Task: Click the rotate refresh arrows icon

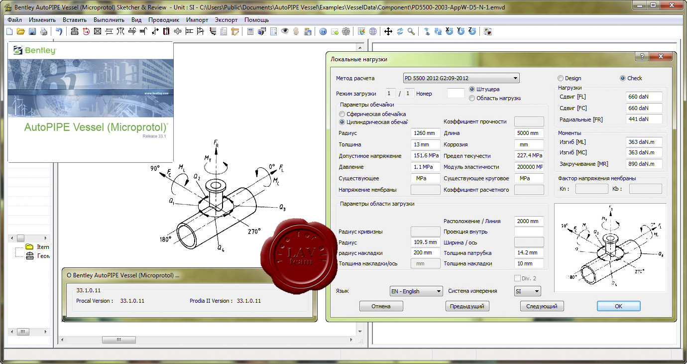Action: (400, 31)
